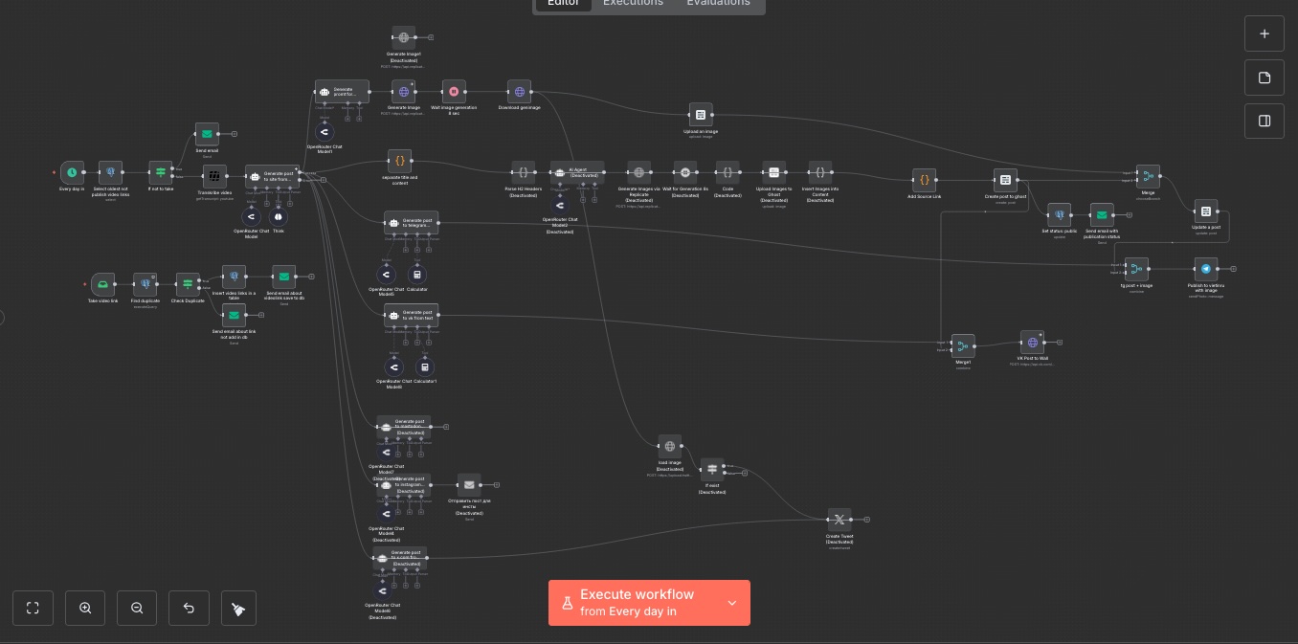Fit workflow to view
The height and width of the screenshot is (644, 1298).
33,608
